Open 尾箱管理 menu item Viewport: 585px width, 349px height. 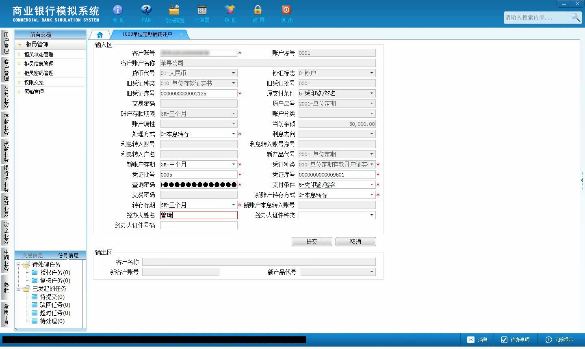point(34,92)
